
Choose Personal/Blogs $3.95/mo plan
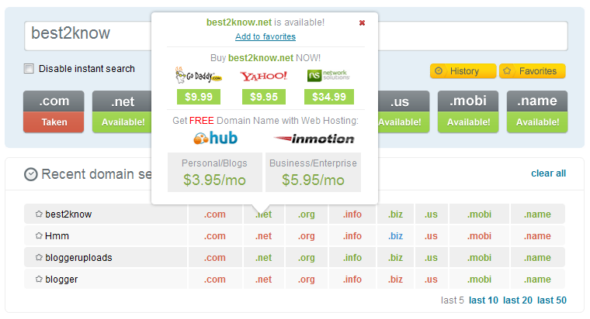pyautogui.click(x=214, y=172)
